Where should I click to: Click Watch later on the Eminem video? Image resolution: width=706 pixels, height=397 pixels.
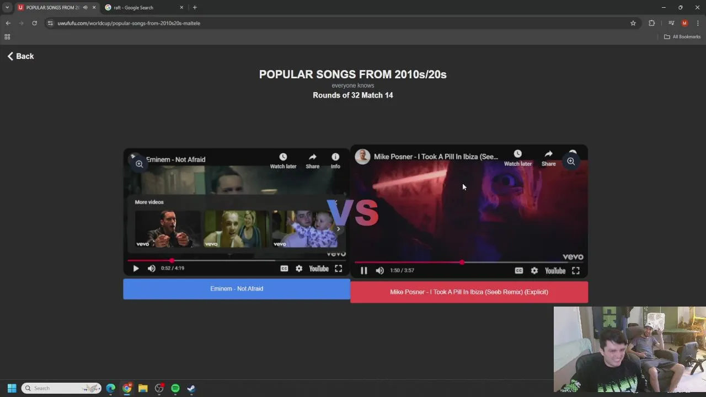click(283, 160)
